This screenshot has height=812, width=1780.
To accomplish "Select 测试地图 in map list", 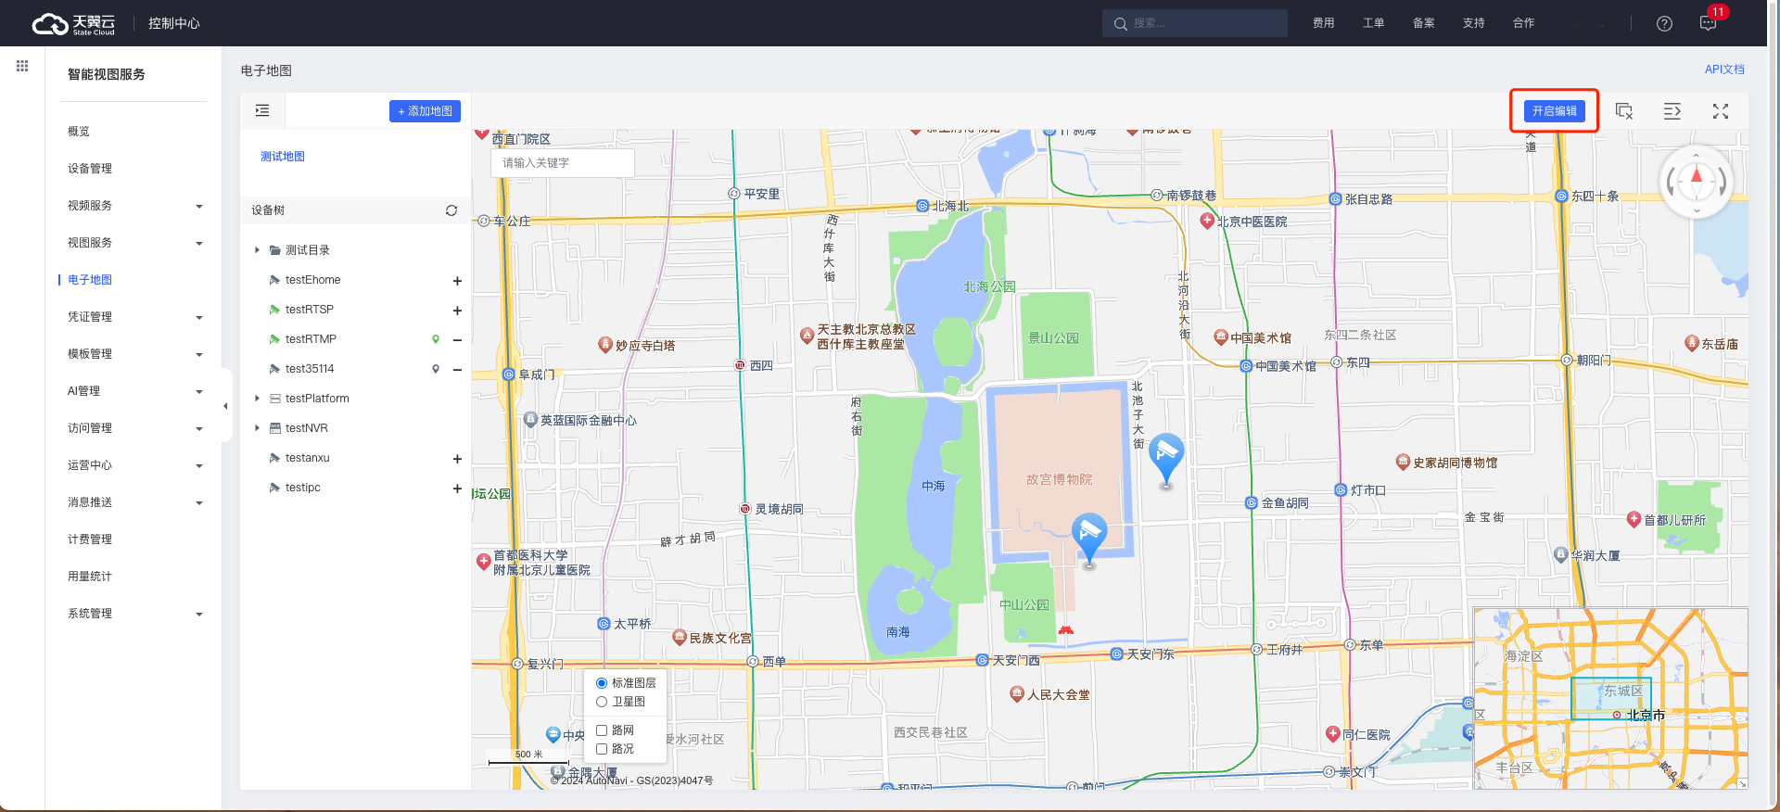I will (x=283, y=157).
